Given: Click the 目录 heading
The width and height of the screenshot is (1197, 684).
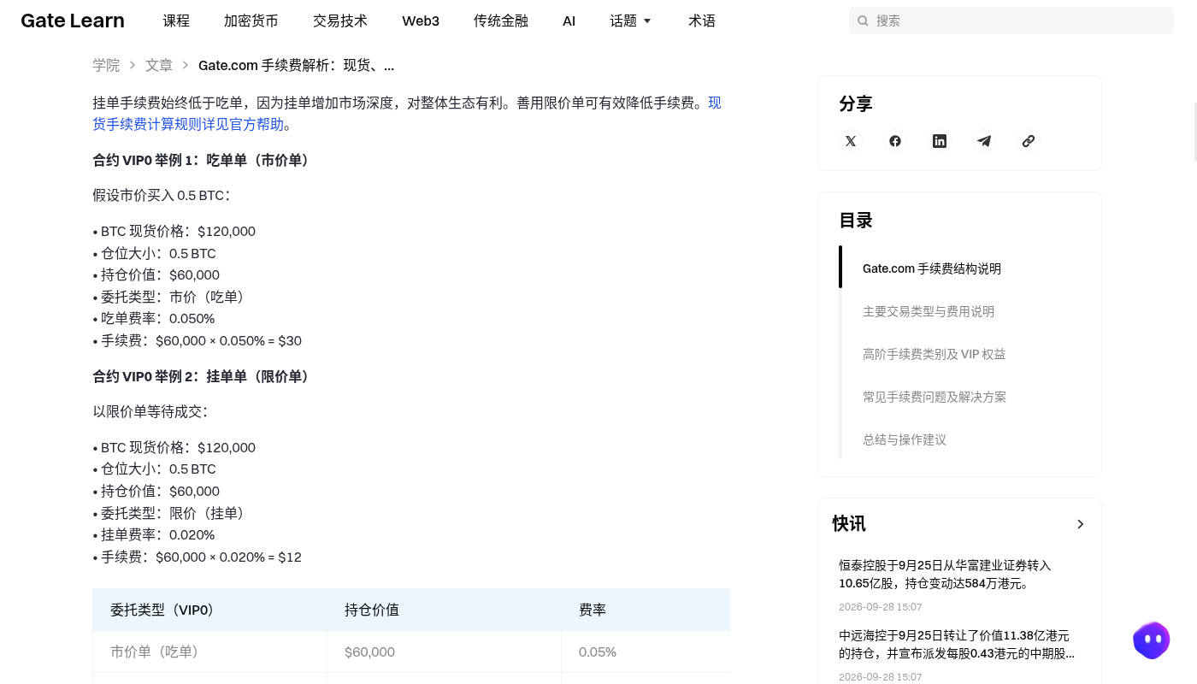Looking at the screenshot, I should pyautogui.click(x=856, y=221).
